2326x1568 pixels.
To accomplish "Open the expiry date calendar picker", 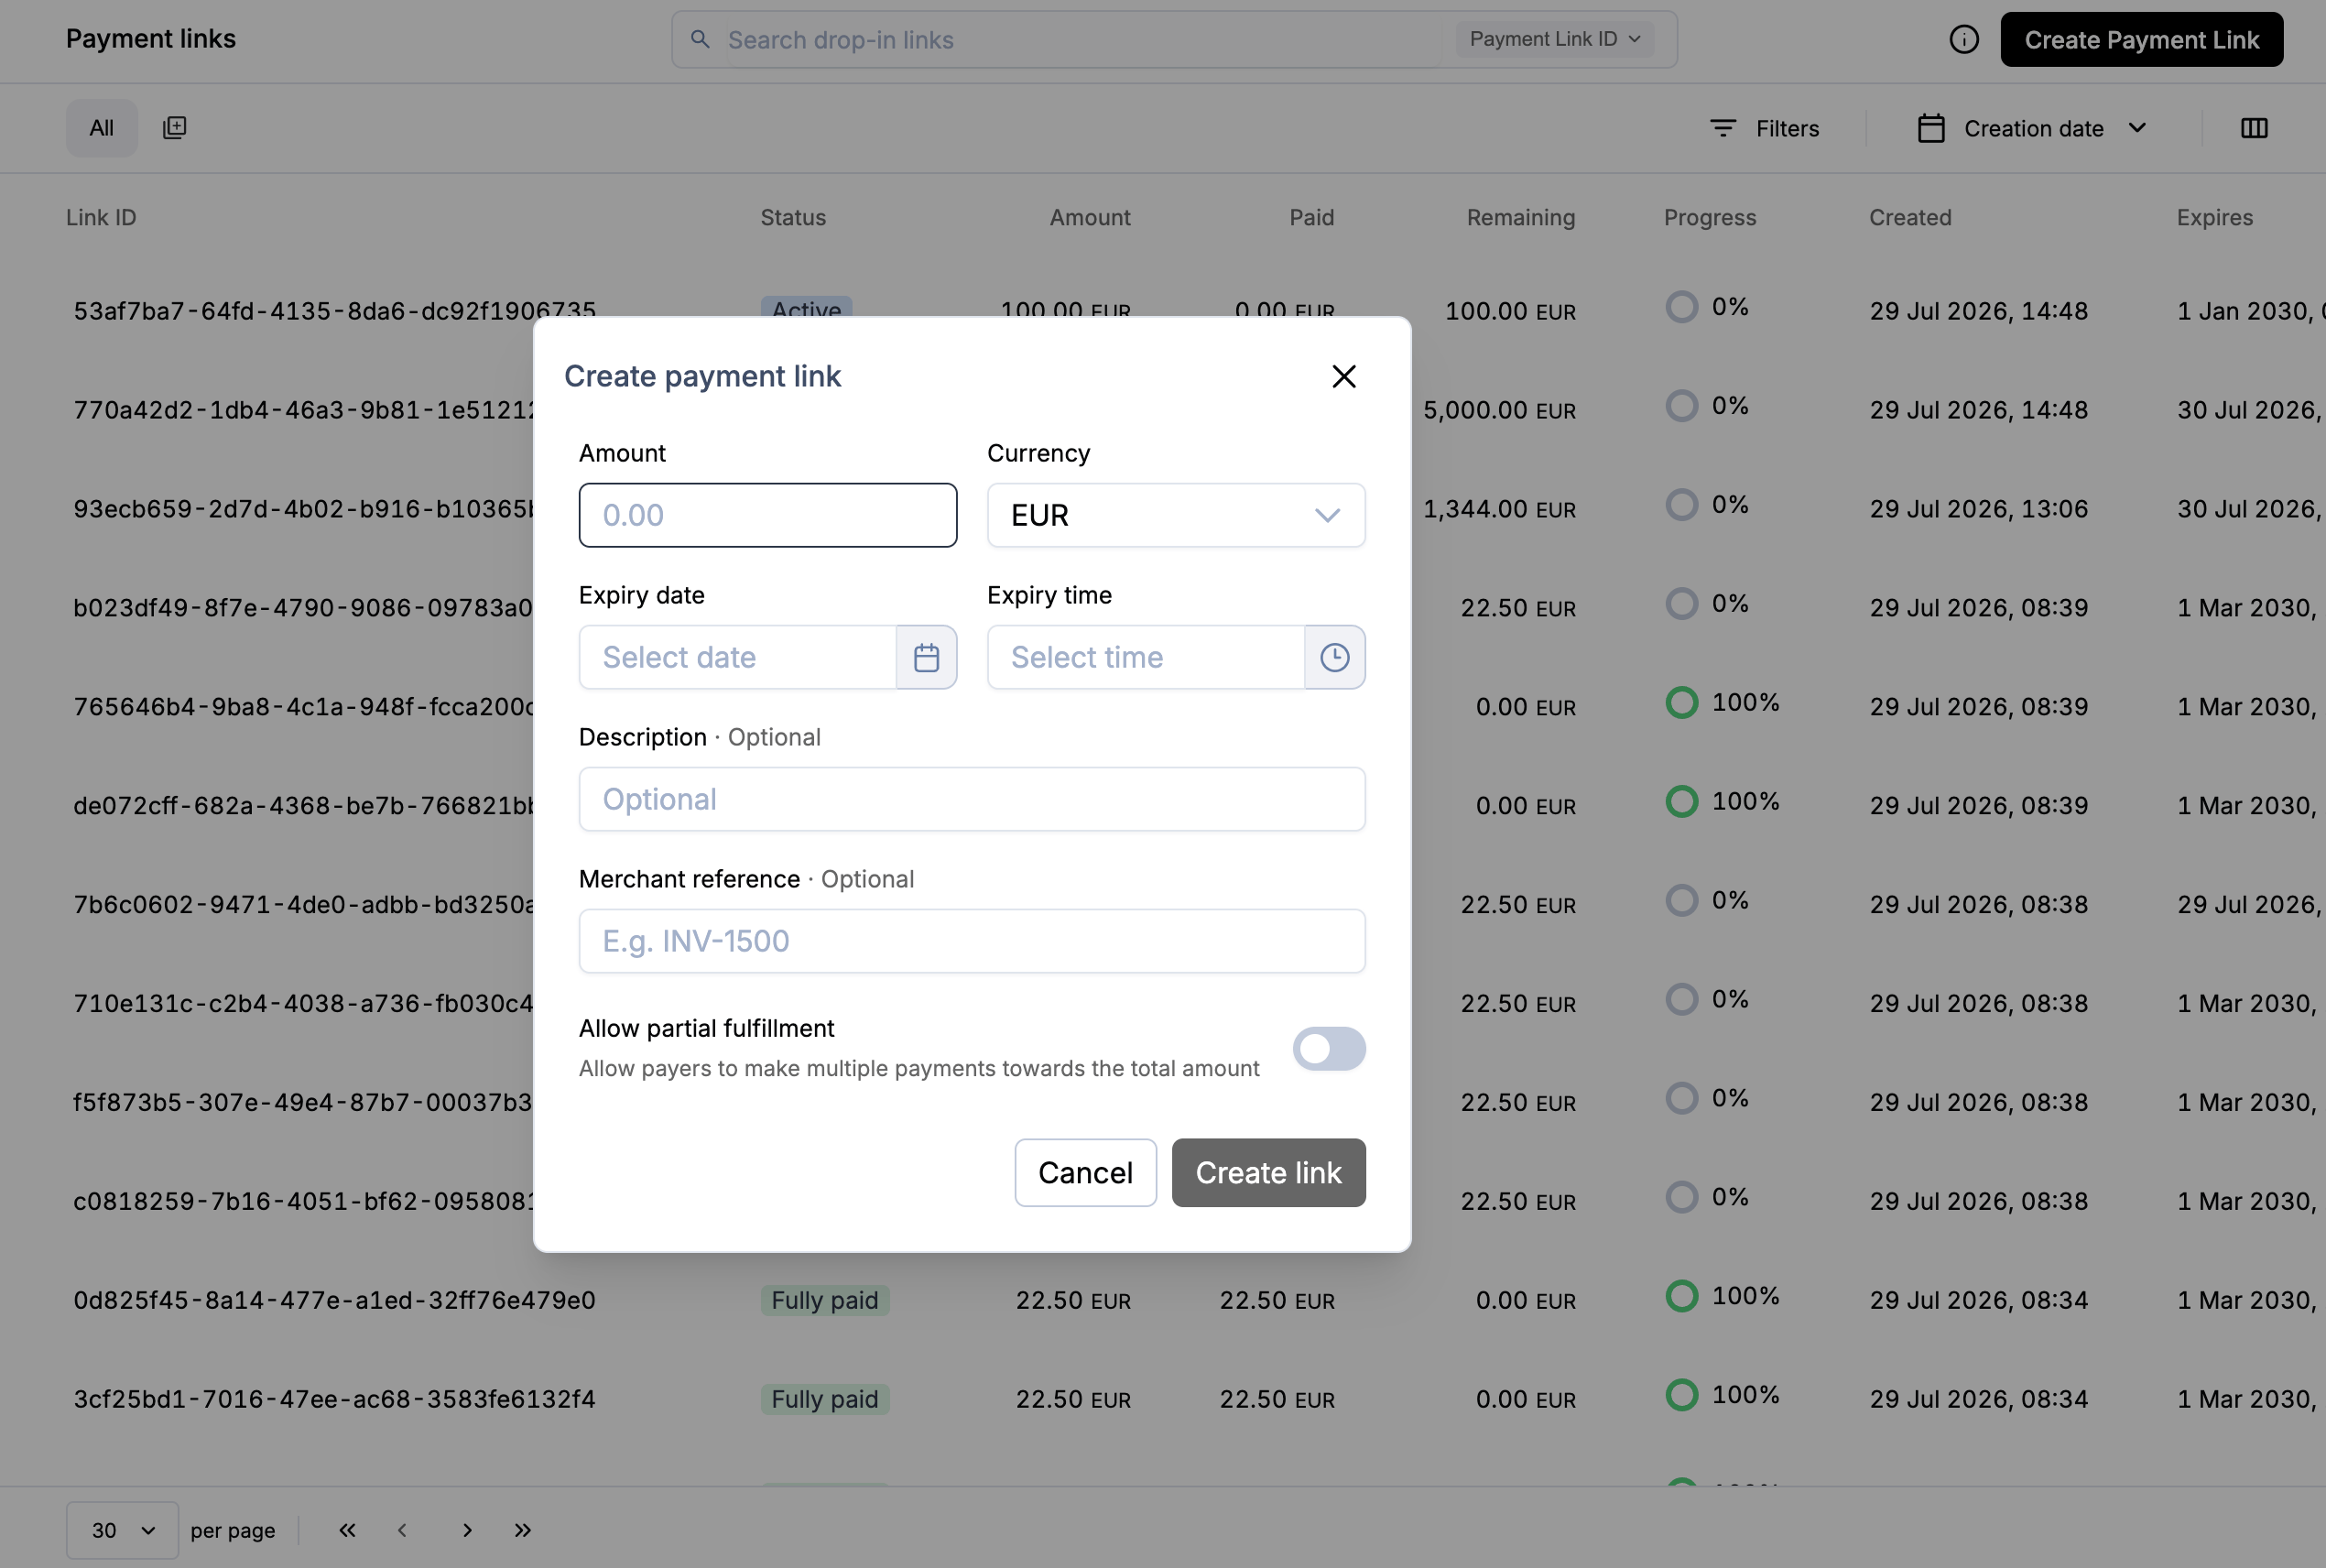I will click(x=927, y=657).
